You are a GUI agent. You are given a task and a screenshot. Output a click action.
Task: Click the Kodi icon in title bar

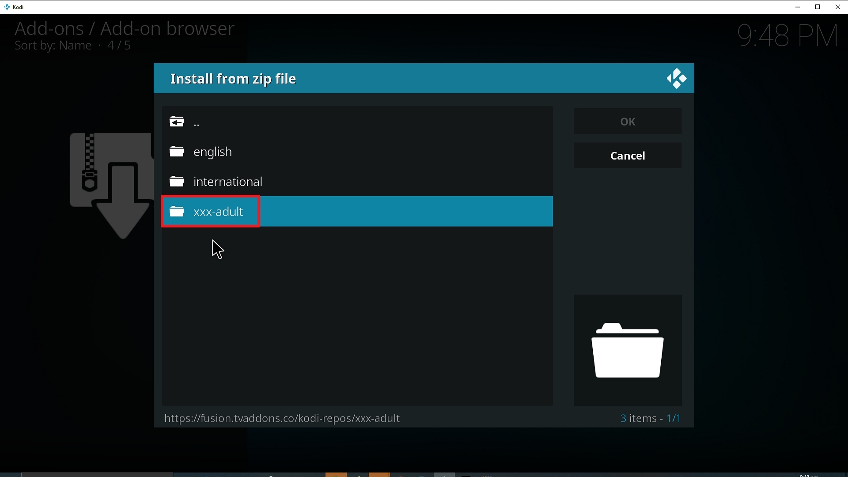tap(7, 7)
